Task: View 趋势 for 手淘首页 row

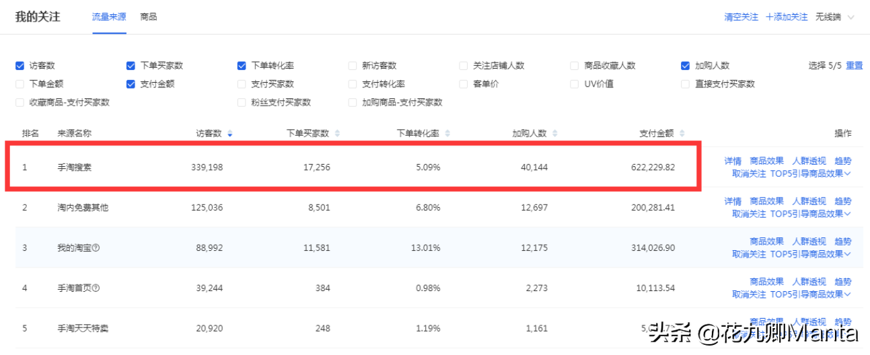Action: (x=843, y=282)
